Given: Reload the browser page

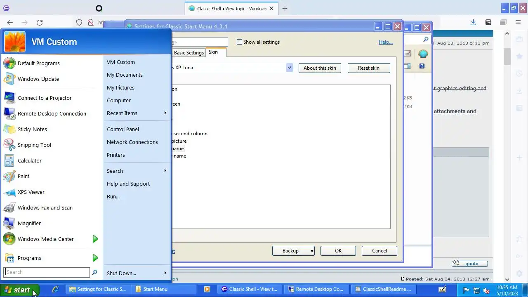Looking at the screenshot, I should pyautogui.click(x=40, y=23).
